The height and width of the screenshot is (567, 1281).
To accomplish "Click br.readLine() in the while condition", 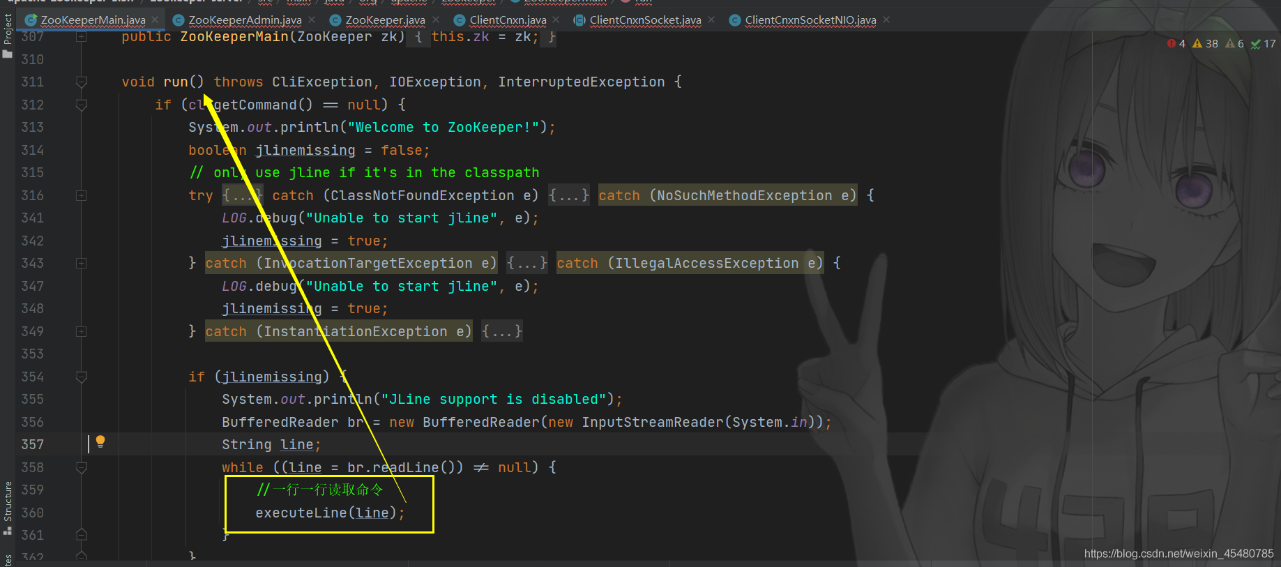I will point(402,468).
